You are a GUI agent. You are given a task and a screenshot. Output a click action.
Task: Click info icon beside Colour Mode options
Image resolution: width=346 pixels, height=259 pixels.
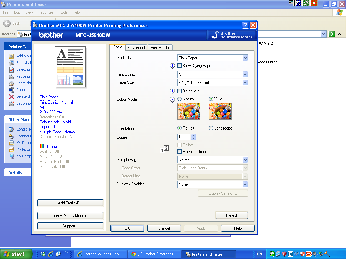(x=172, y=99)
